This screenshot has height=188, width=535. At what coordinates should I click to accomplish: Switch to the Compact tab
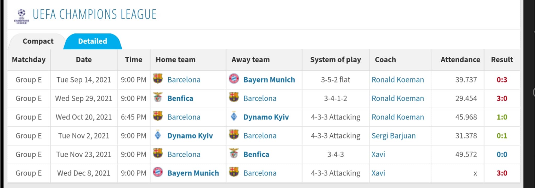(x=38, y=41)
